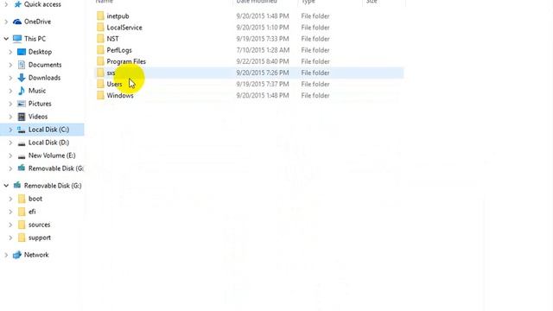Click the 9/22/2015 8:40 PM date cell
553x311 pixels.
(263, 61)
